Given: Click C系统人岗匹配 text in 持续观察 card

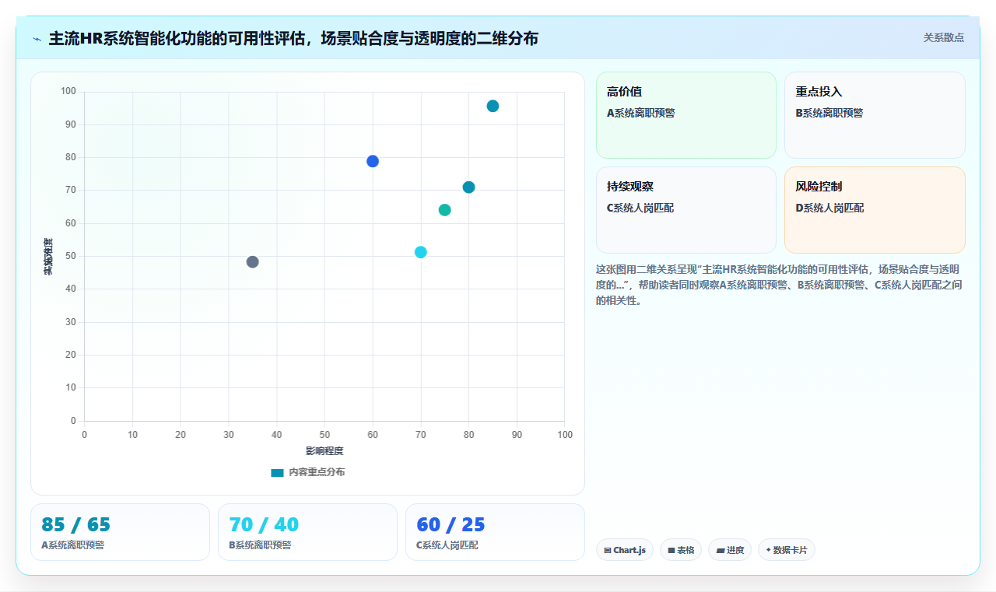Looking at the screenshot, I should (640, 208).
